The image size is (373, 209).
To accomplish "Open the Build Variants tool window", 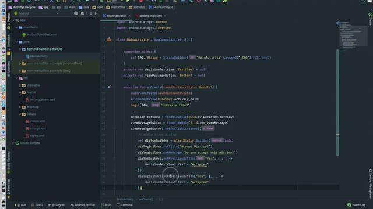I will point(9,163).
